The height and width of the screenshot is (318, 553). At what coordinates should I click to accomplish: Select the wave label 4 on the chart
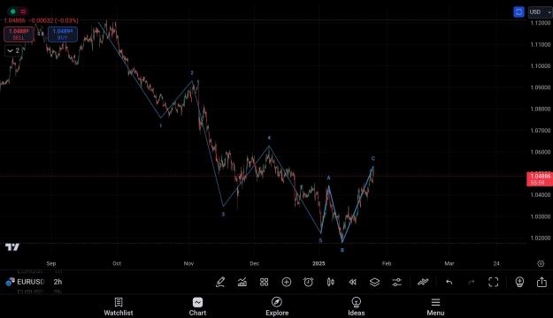click(x=269, y=138)
